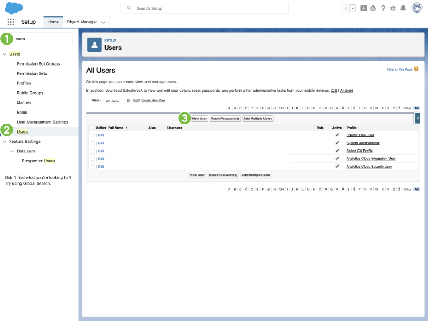
Task: Click the Favorites star icon
Action: click(x=346, y=8)
